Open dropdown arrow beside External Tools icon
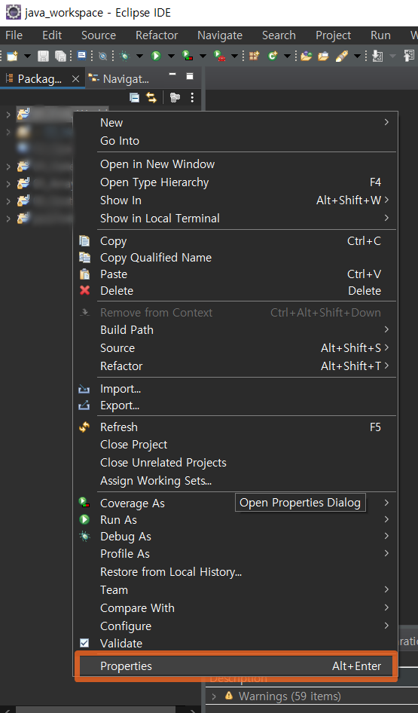Screen dimensions: 418x713 coord(234,57)
